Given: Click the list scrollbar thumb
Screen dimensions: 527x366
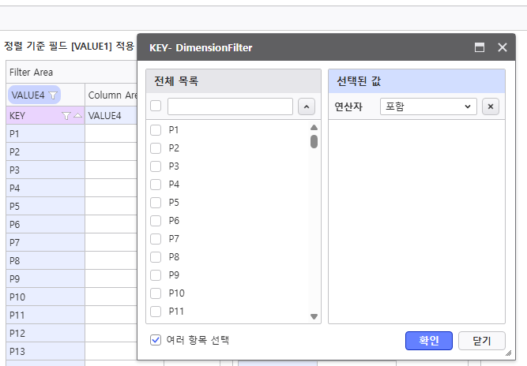Looking at the screenshot, I should (x=314, y=141).
